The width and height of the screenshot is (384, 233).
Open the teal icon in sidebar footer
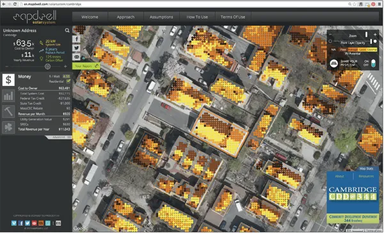click(48, 223)
